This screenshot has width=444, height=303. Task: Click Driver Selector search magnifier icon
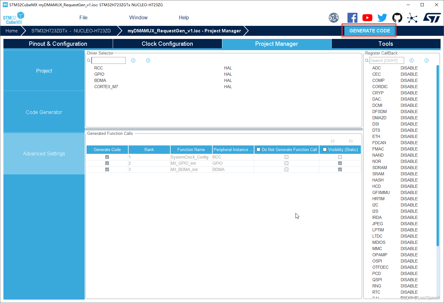pos(89,60)
